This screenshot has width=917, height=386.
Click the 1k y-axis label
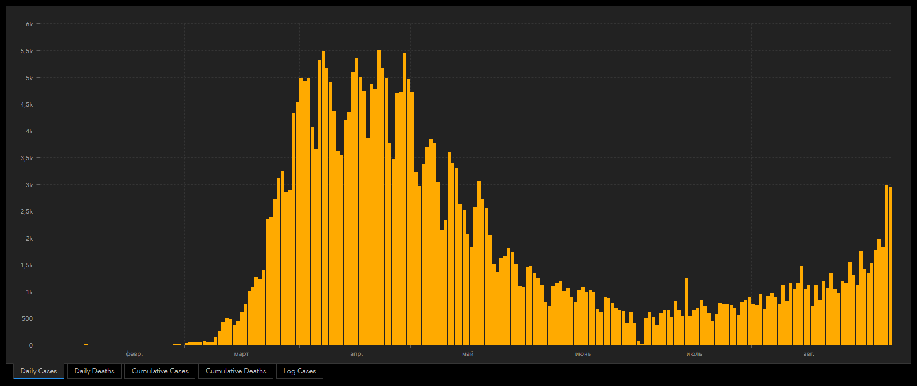29,292
